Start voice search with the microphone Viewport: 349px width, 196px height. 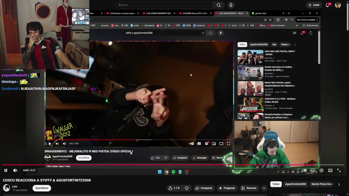click(x=231, y=5)
